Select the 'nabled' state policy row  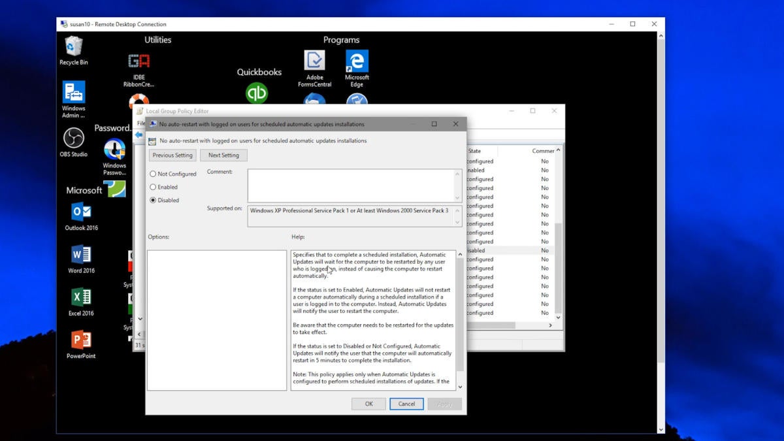click(x=510, y=170)
